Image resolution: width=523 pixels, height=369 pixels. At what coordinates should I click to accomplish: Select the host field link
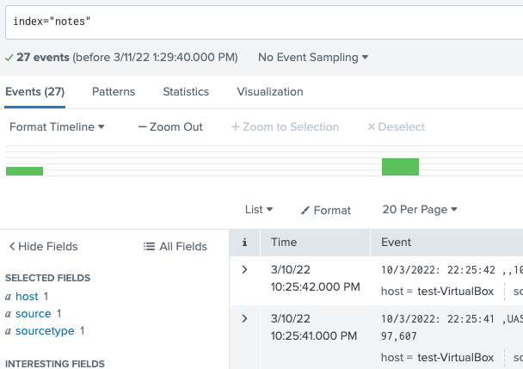(x=27, y=297)
